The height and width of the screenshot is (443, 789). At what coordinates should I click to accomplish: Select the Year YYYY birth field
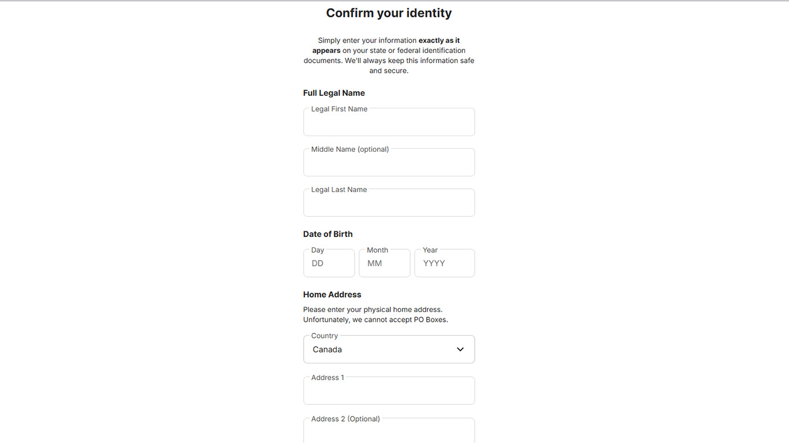pos(444,264)
